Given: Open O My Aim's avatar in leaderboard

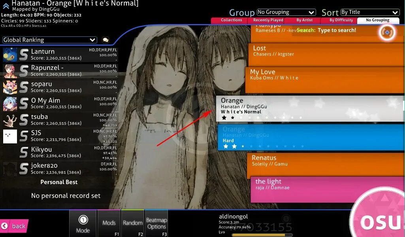Looking at the screenshot, I should click(x=10, y=104).
